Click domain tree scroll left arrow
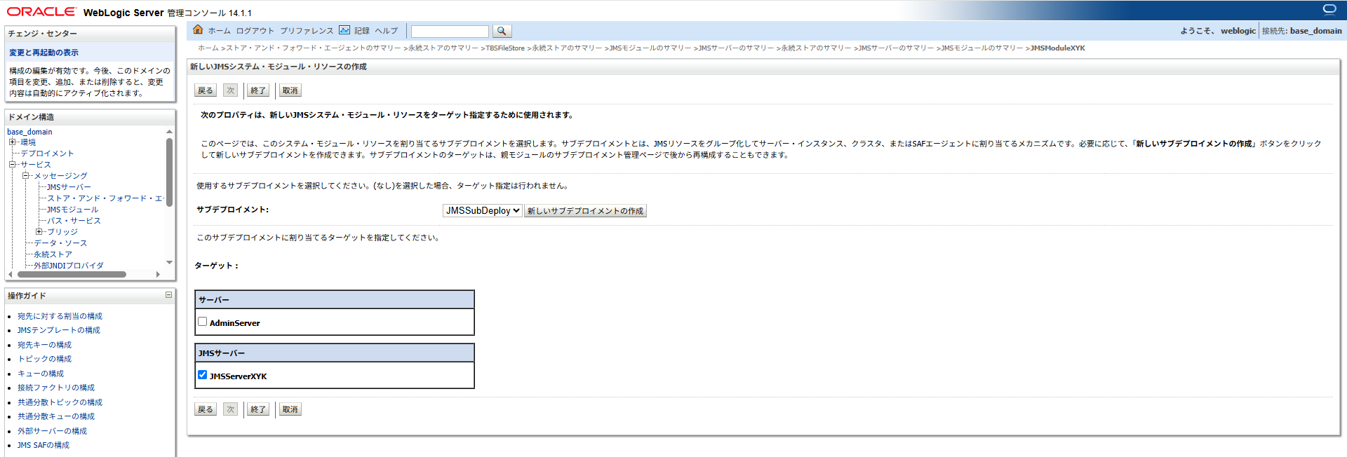Image resolution: width=1347 pixels, height=457 pixels. 11,274
